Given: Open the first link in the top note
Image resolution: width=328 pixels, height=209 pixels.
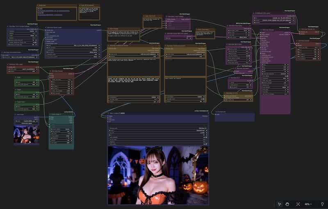Looking at the screenshot, I should click(x=54, y=11).
